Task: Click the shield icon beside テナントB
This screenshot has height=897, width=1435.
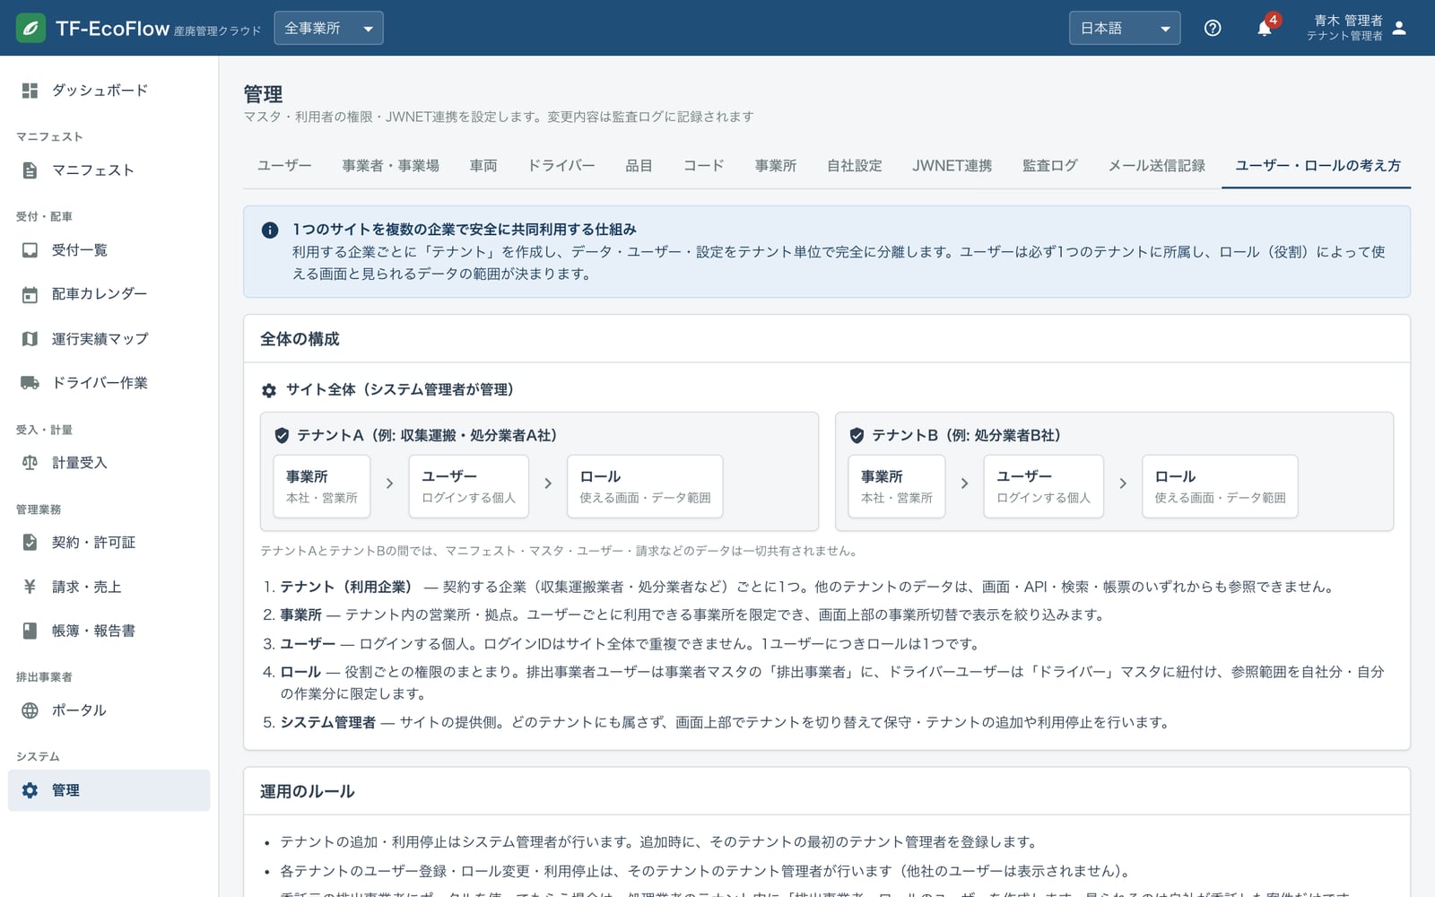Action: tap(857, 435)
